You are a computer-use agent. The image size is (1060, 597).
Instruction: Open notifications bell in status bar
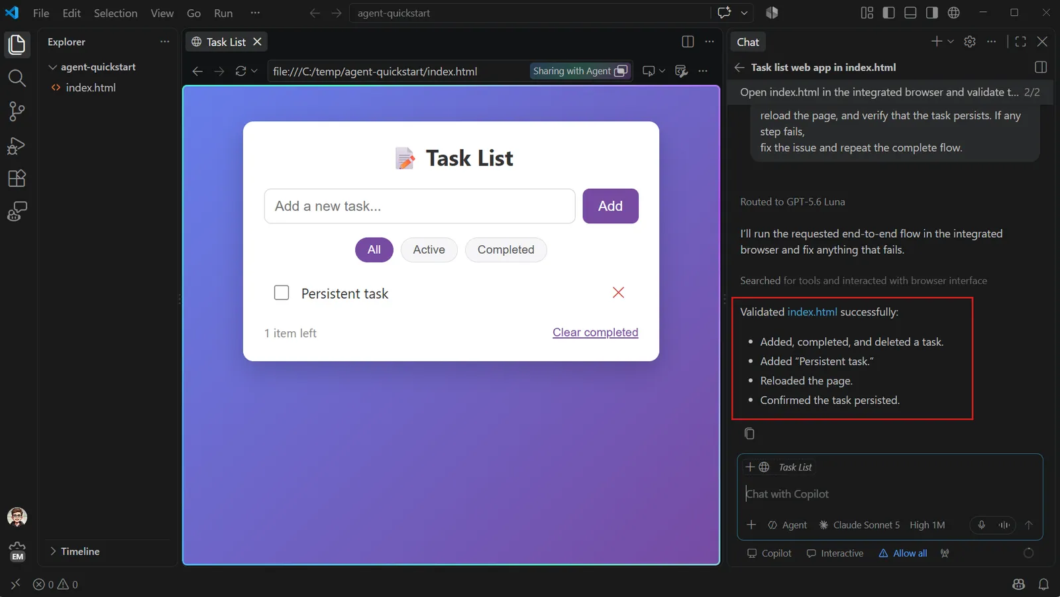pyautogui.click(x=1043, y=584)
